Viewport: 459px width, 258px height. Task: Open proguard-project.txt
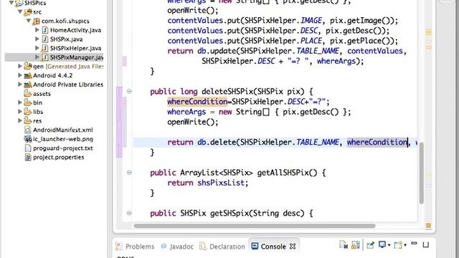click(63, 148)
